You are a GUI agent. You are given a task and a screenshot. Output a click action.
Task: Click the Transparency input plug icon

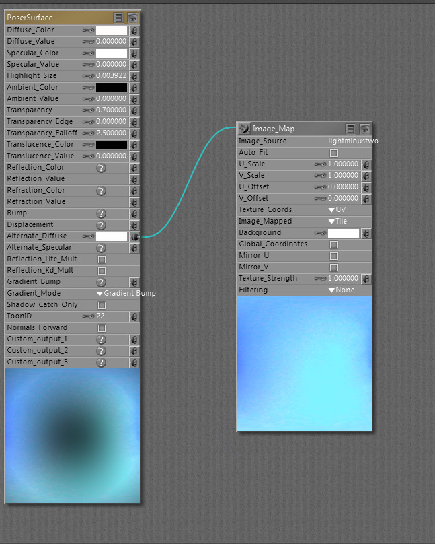pyautogui.click(x=134, y=110)
